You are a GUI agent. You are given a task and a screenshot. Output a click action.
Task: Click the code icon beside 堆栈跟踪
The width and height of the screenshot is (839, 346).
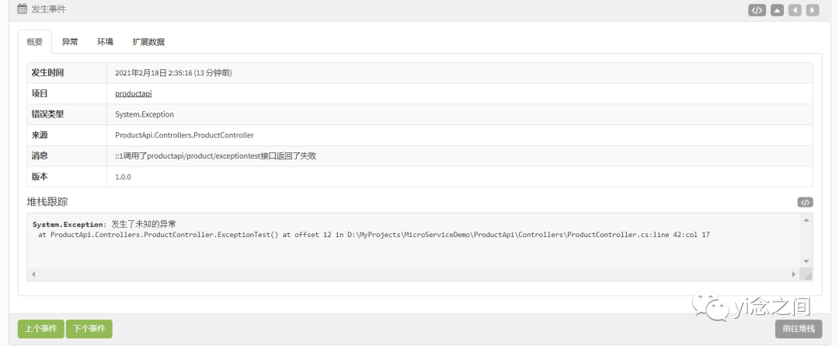point(805,202)
